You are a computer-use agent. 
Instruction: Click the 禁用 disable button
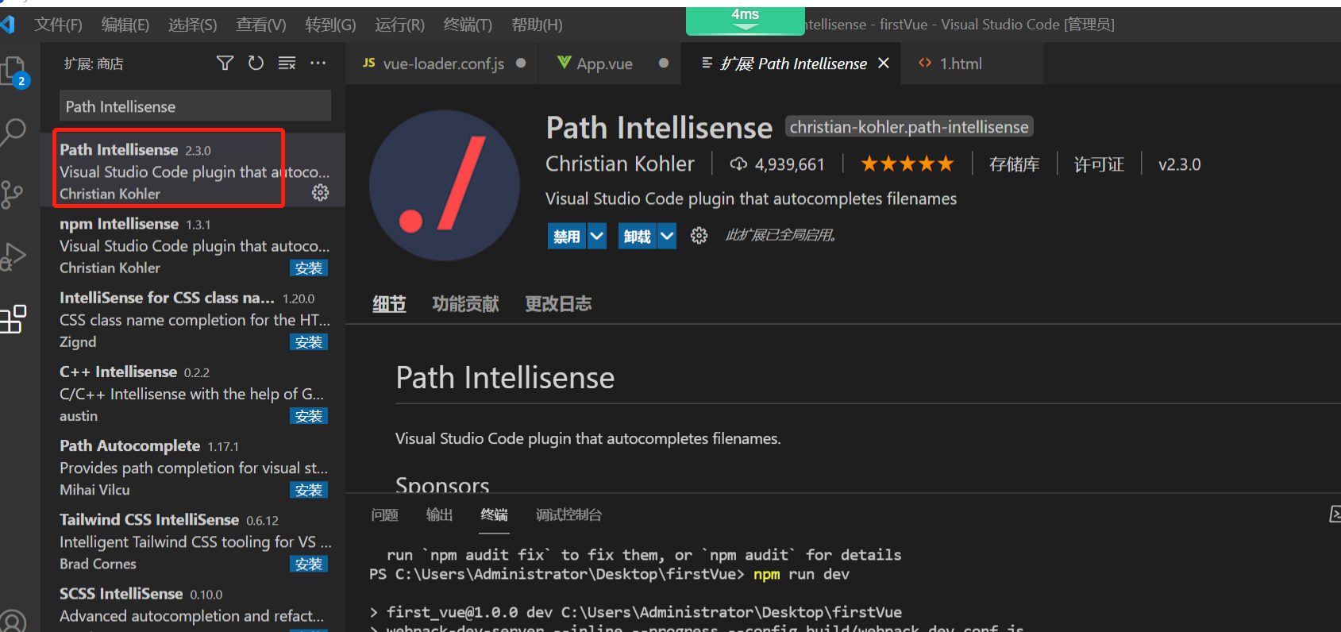pos(567,236)
